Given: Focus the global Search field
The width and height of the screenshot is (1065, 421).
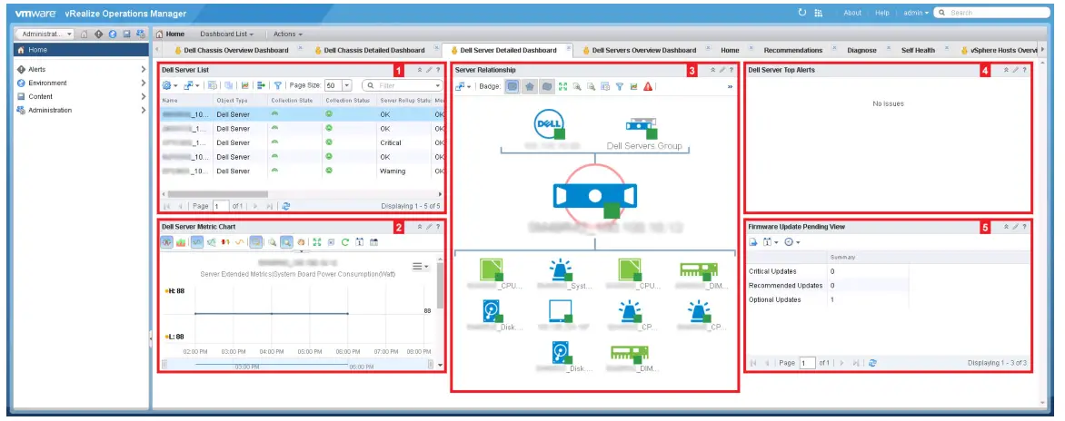Looking at the screenshot, I should (991, 13).
